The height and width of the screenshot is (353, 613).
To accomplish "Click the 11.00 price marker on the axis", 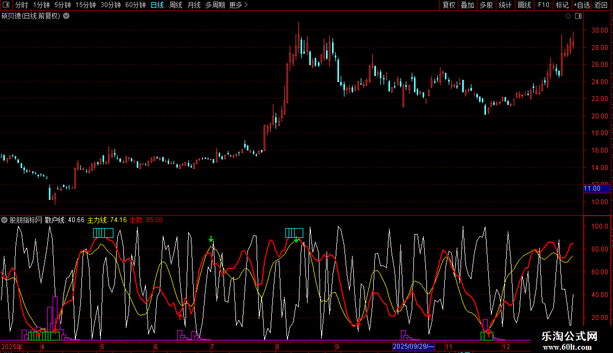I will point(596,188).
